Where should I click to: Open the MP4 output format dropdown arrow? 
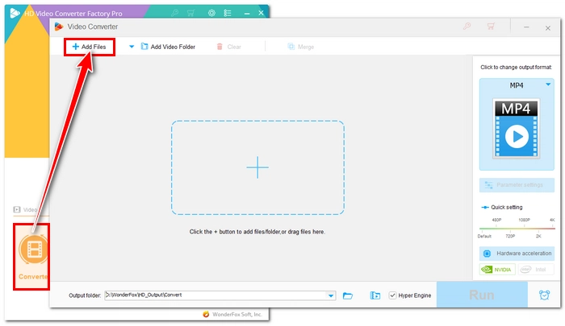[x=548, y=85]
